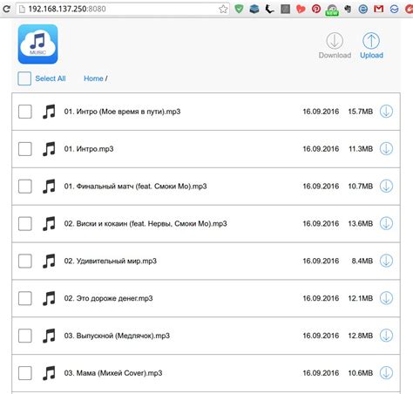Open the Music cloud app logo
Image resolution: width=413 pixels, height=394 pixels.
37,44
